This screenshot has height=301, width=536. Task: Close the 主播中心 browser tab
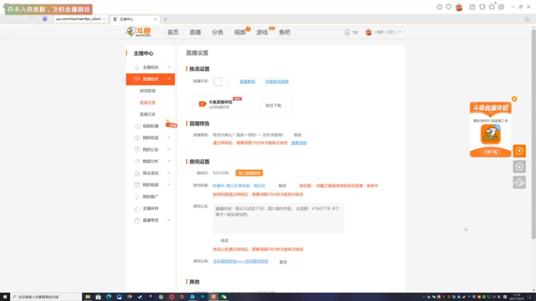tap(155, 19)
